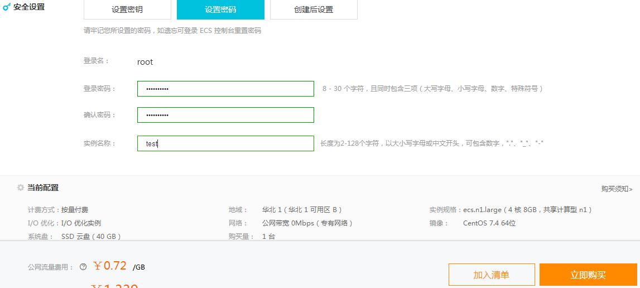The image size is (640, 288).
Task: Focus the 登录密码 password field
Action: (225, 89)
